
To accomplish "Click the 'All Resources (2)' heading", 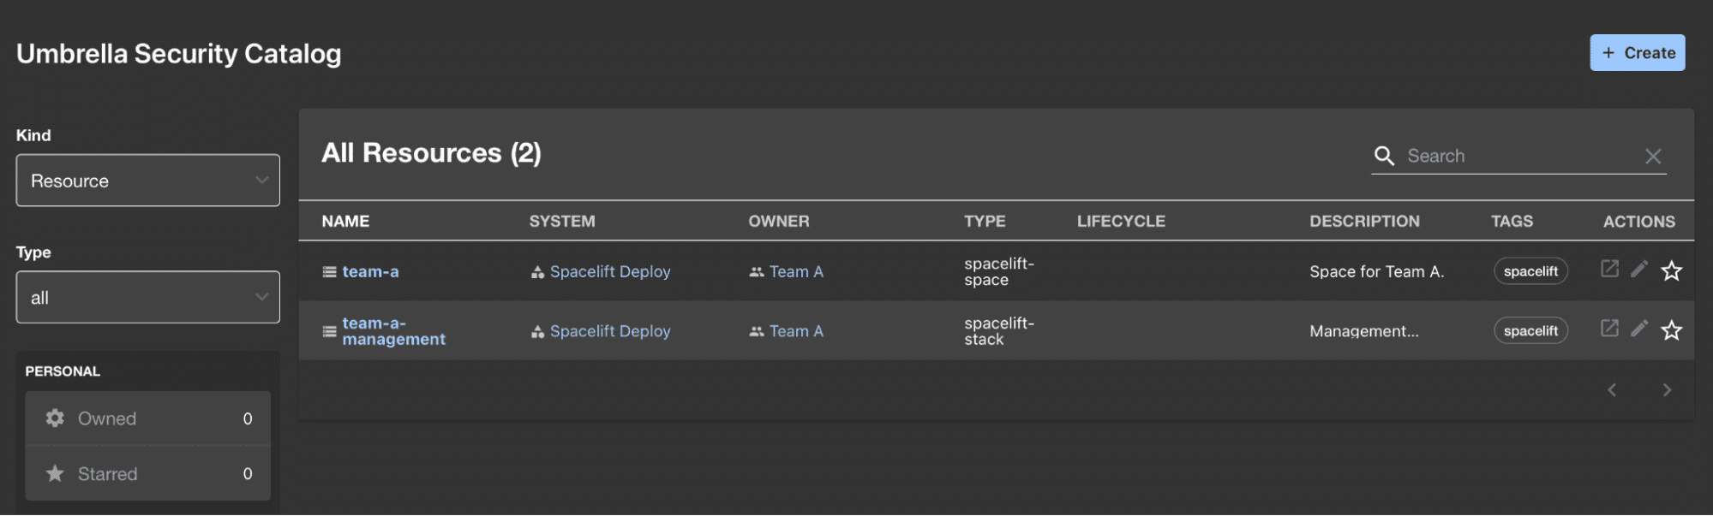I will [x=431, y=153].
